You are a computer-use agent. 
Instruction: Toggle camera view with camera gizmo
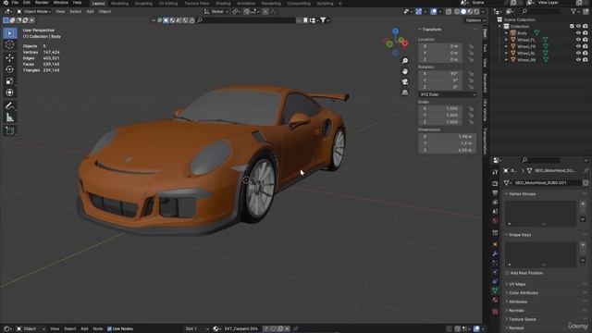(x=405, y=82)
